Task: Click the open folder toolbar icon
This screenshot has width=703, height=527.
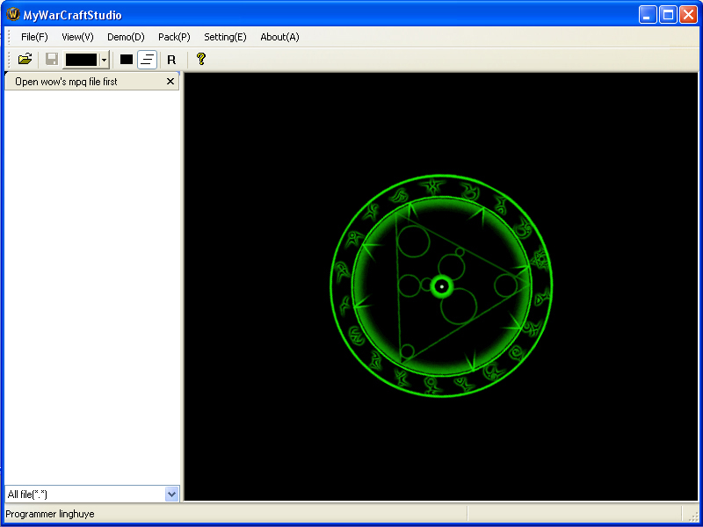Action: (25, 59)
